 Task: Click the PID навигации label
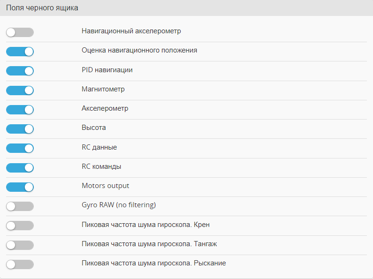[107, 70]
